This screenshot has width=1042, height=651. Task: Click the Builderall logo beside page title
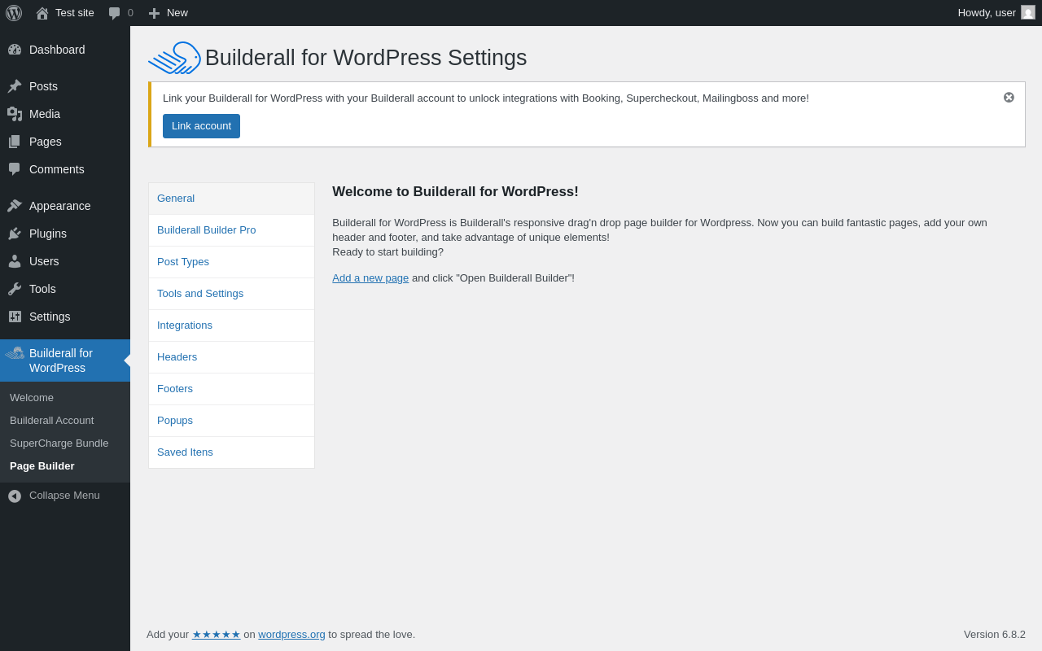pos(174,58)
